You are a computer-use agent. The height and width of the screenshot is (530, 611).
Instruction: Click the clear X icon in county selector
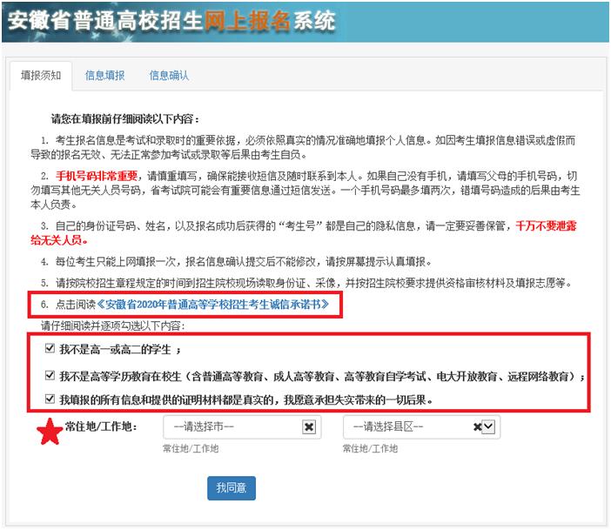pos(477,427)
